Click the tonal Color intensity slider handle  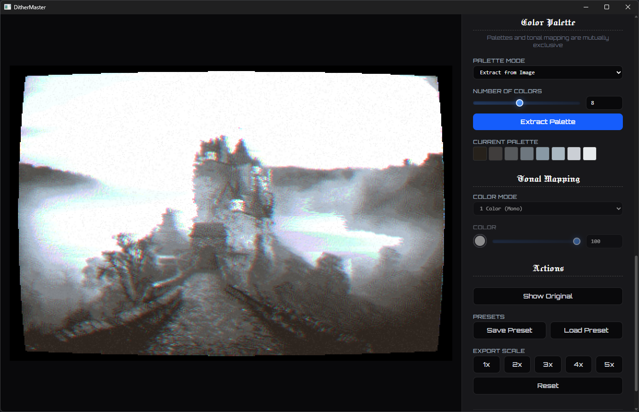pyautogui.click(x=577, y=241)
